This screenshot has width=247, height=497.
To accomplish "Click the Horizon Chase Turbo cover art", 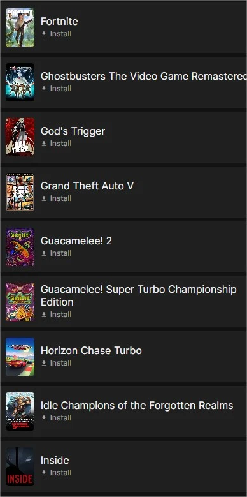I will 20,357.
